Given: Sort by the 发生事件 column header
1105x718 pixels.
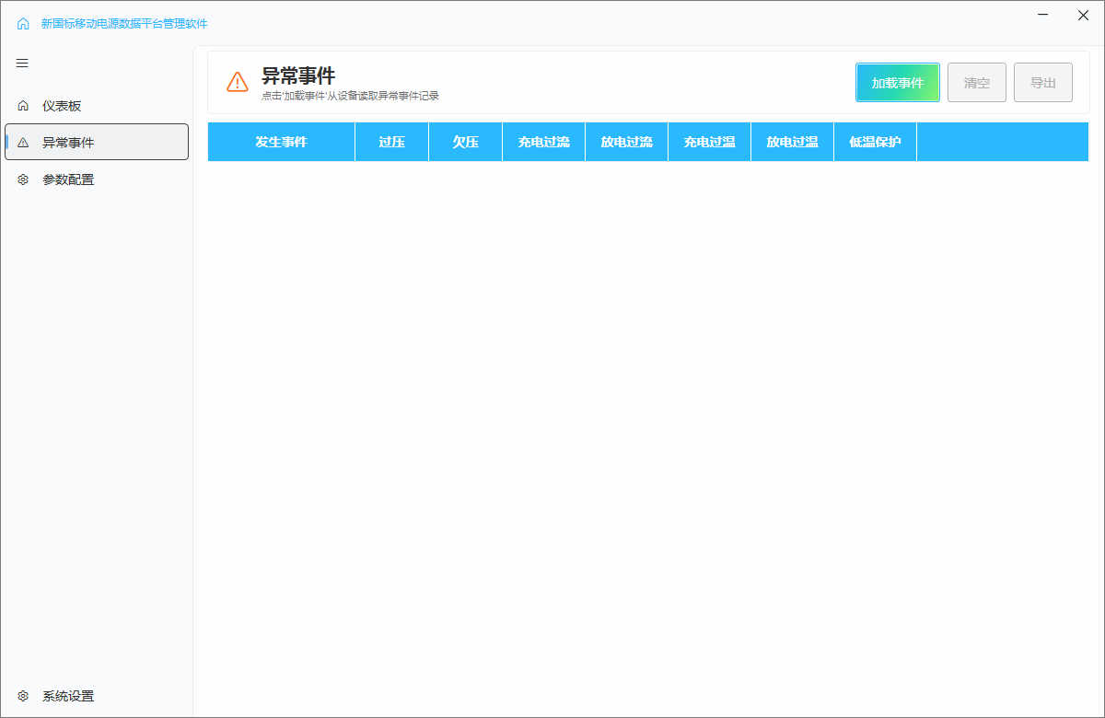Looking at the screenshot, I should [x=281, y=142].
